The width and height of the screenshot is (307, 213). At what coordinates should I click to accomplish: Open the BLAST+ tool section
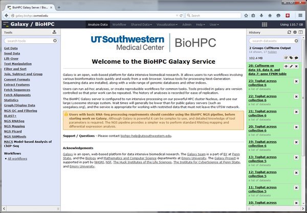pos(10,116)
